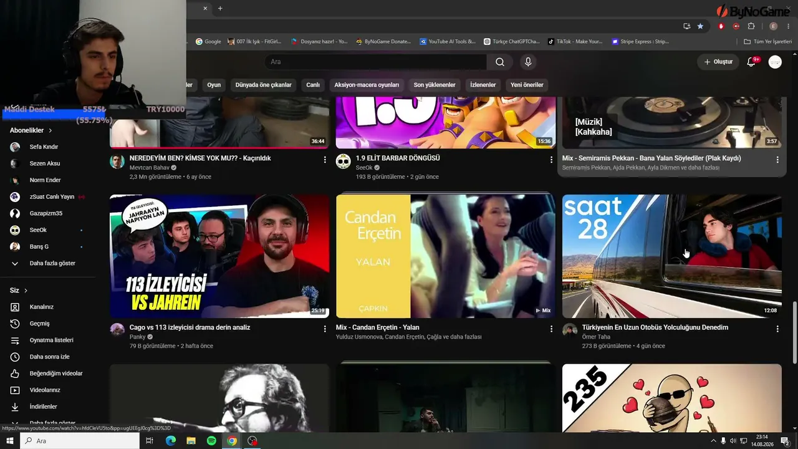Image resolution: width=798 pixels, height=449 pixels.
Task: Click the YouTube search input field
Action: [376, 62]
